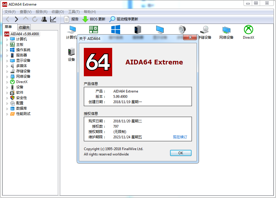Click the creation date 2018/11/19 星期一
The image size is (276, 198).
click(x=128, y=102)
